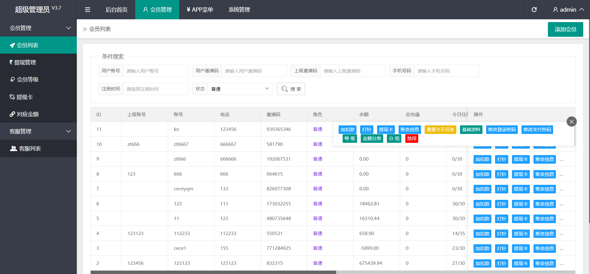
Task: Open 客服列表 in the sidebar
Action: [38, 149]
